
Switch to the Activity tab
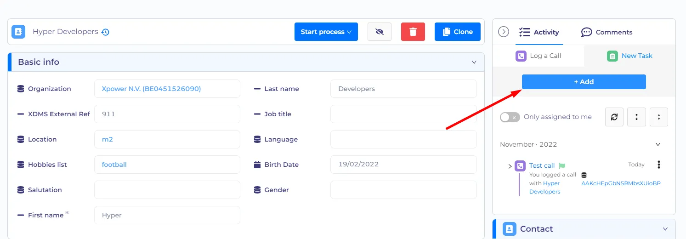[x=539, y=32]
